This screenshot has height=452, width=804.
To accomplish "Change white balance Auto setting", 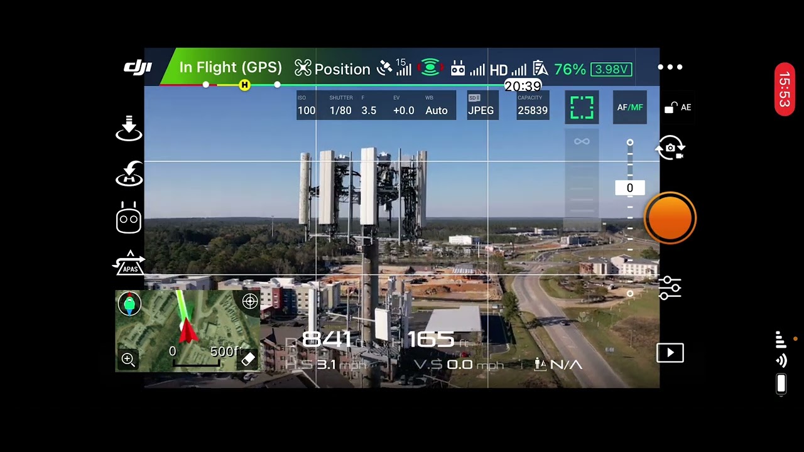I will tap(437, 105).
